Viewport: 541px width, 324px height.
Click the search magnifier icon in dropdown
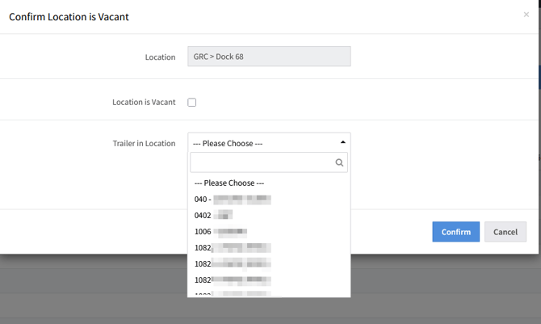pos(339,162)
